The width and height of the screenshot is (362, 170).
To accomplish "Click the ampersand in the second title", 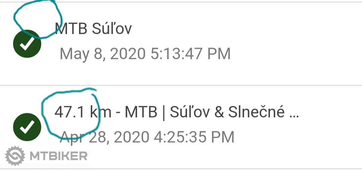I will tap(219, 112).
